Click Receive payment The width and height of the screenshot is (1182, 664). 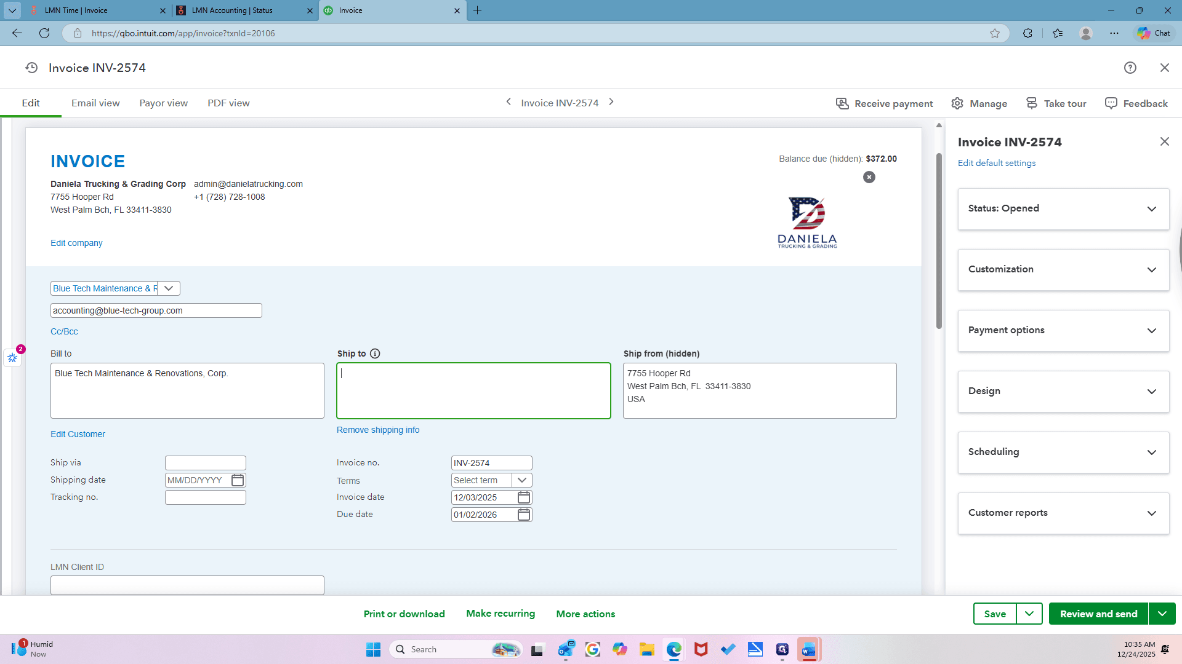pyautogui.click(x=885, y=103)
